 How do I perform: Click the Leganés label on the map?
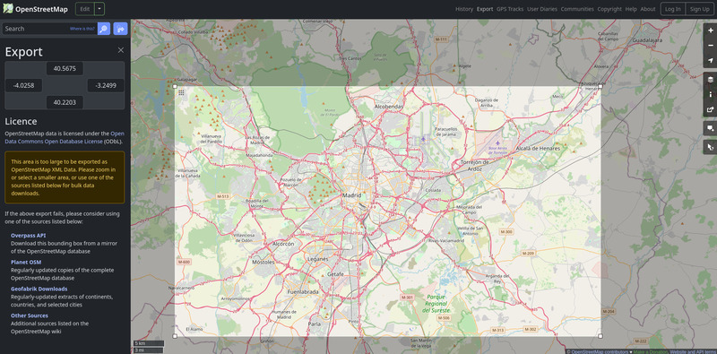coord(318,259)
